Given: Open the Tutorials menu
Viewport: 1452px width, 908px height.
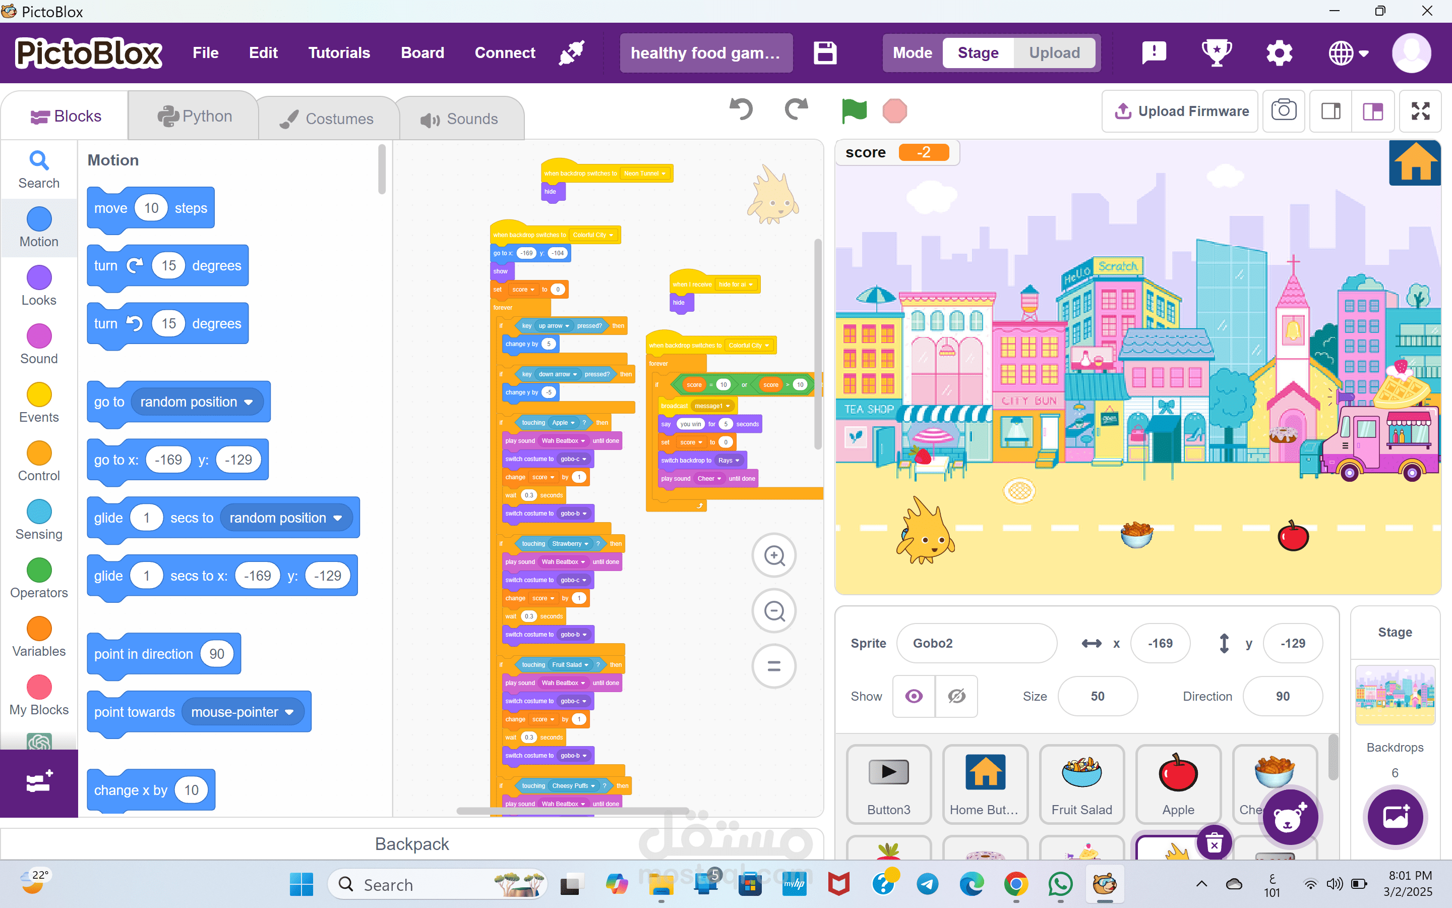Looking at the screenshot, I should pos(339,53).
